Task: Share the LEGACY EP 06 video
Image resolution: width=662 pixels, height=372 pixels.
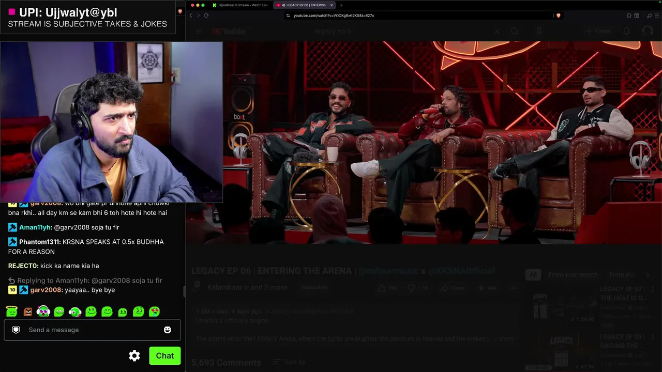Action: (x=453, y=288)
